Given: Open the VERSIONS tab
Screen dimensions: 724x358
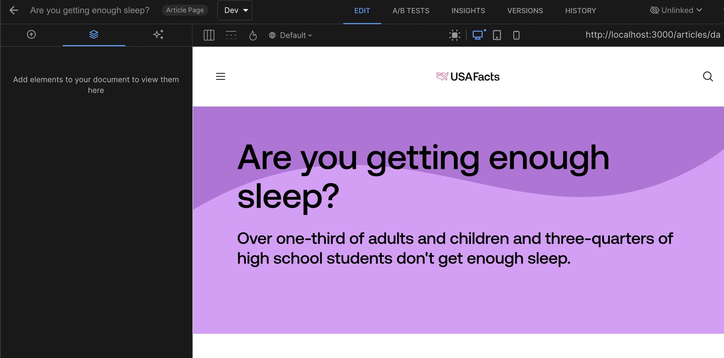Looking at the screenshot, I should 525,11.
